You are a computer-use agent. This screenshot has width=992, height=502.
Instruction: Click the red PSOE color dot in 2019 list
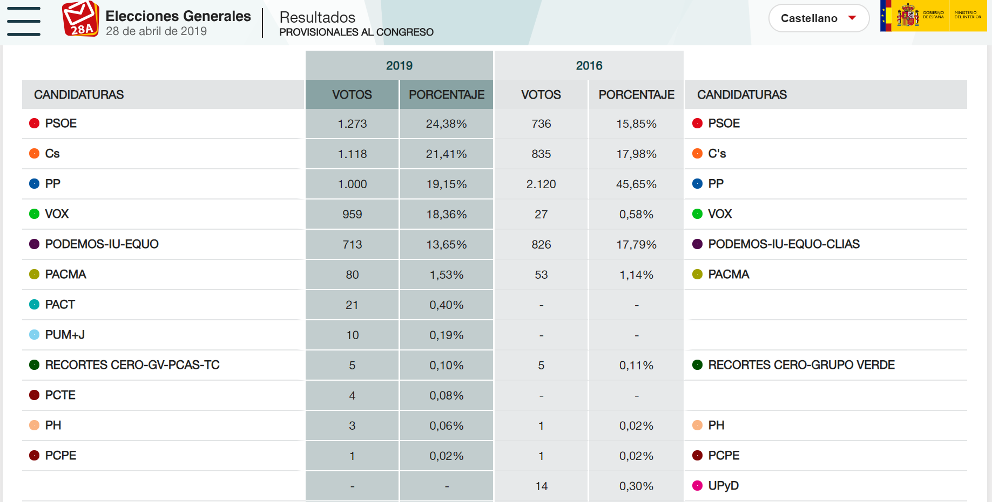(x=35, y=123)
